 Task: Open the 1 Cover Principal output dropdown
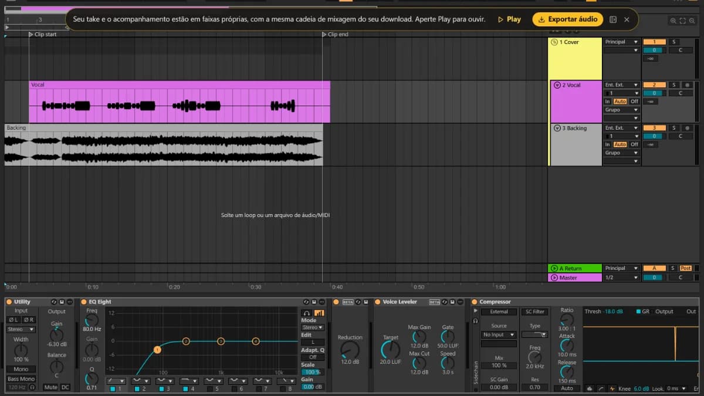(622, 42)
